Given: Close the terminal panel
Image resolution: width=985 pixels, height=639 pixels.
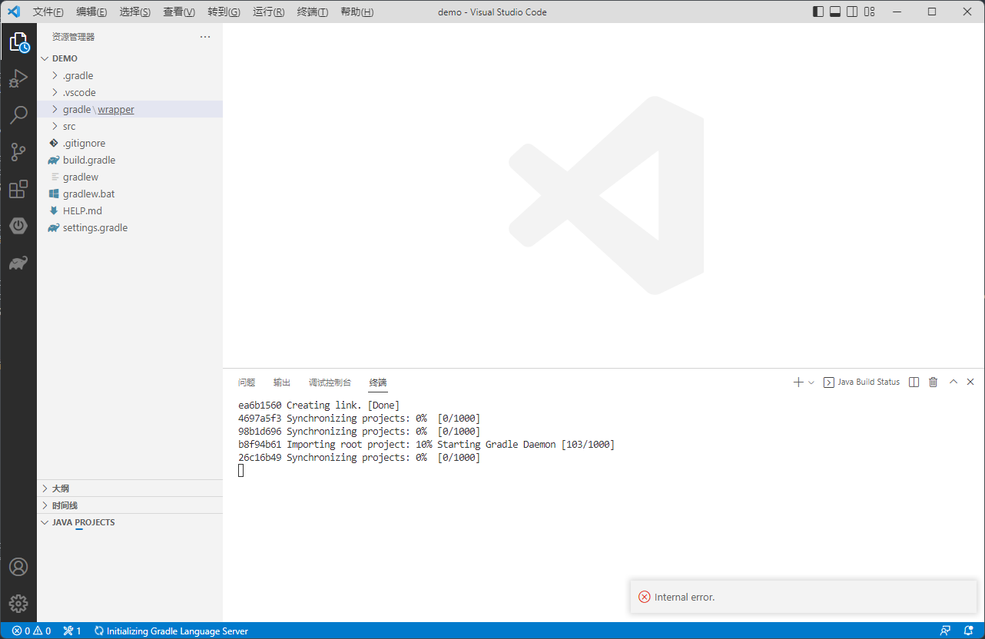Looking at the screenshot, I should pyautogui.click(x=970, y=382).
